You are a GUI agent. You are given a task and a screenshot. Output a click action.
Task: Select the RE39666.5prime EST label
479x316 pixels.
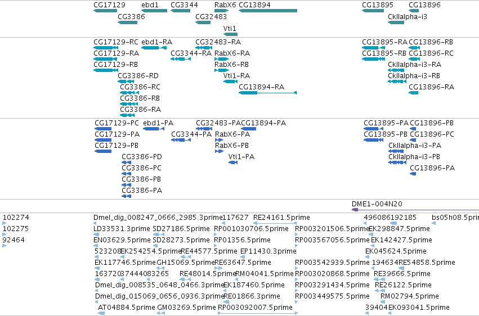[402, 274]
